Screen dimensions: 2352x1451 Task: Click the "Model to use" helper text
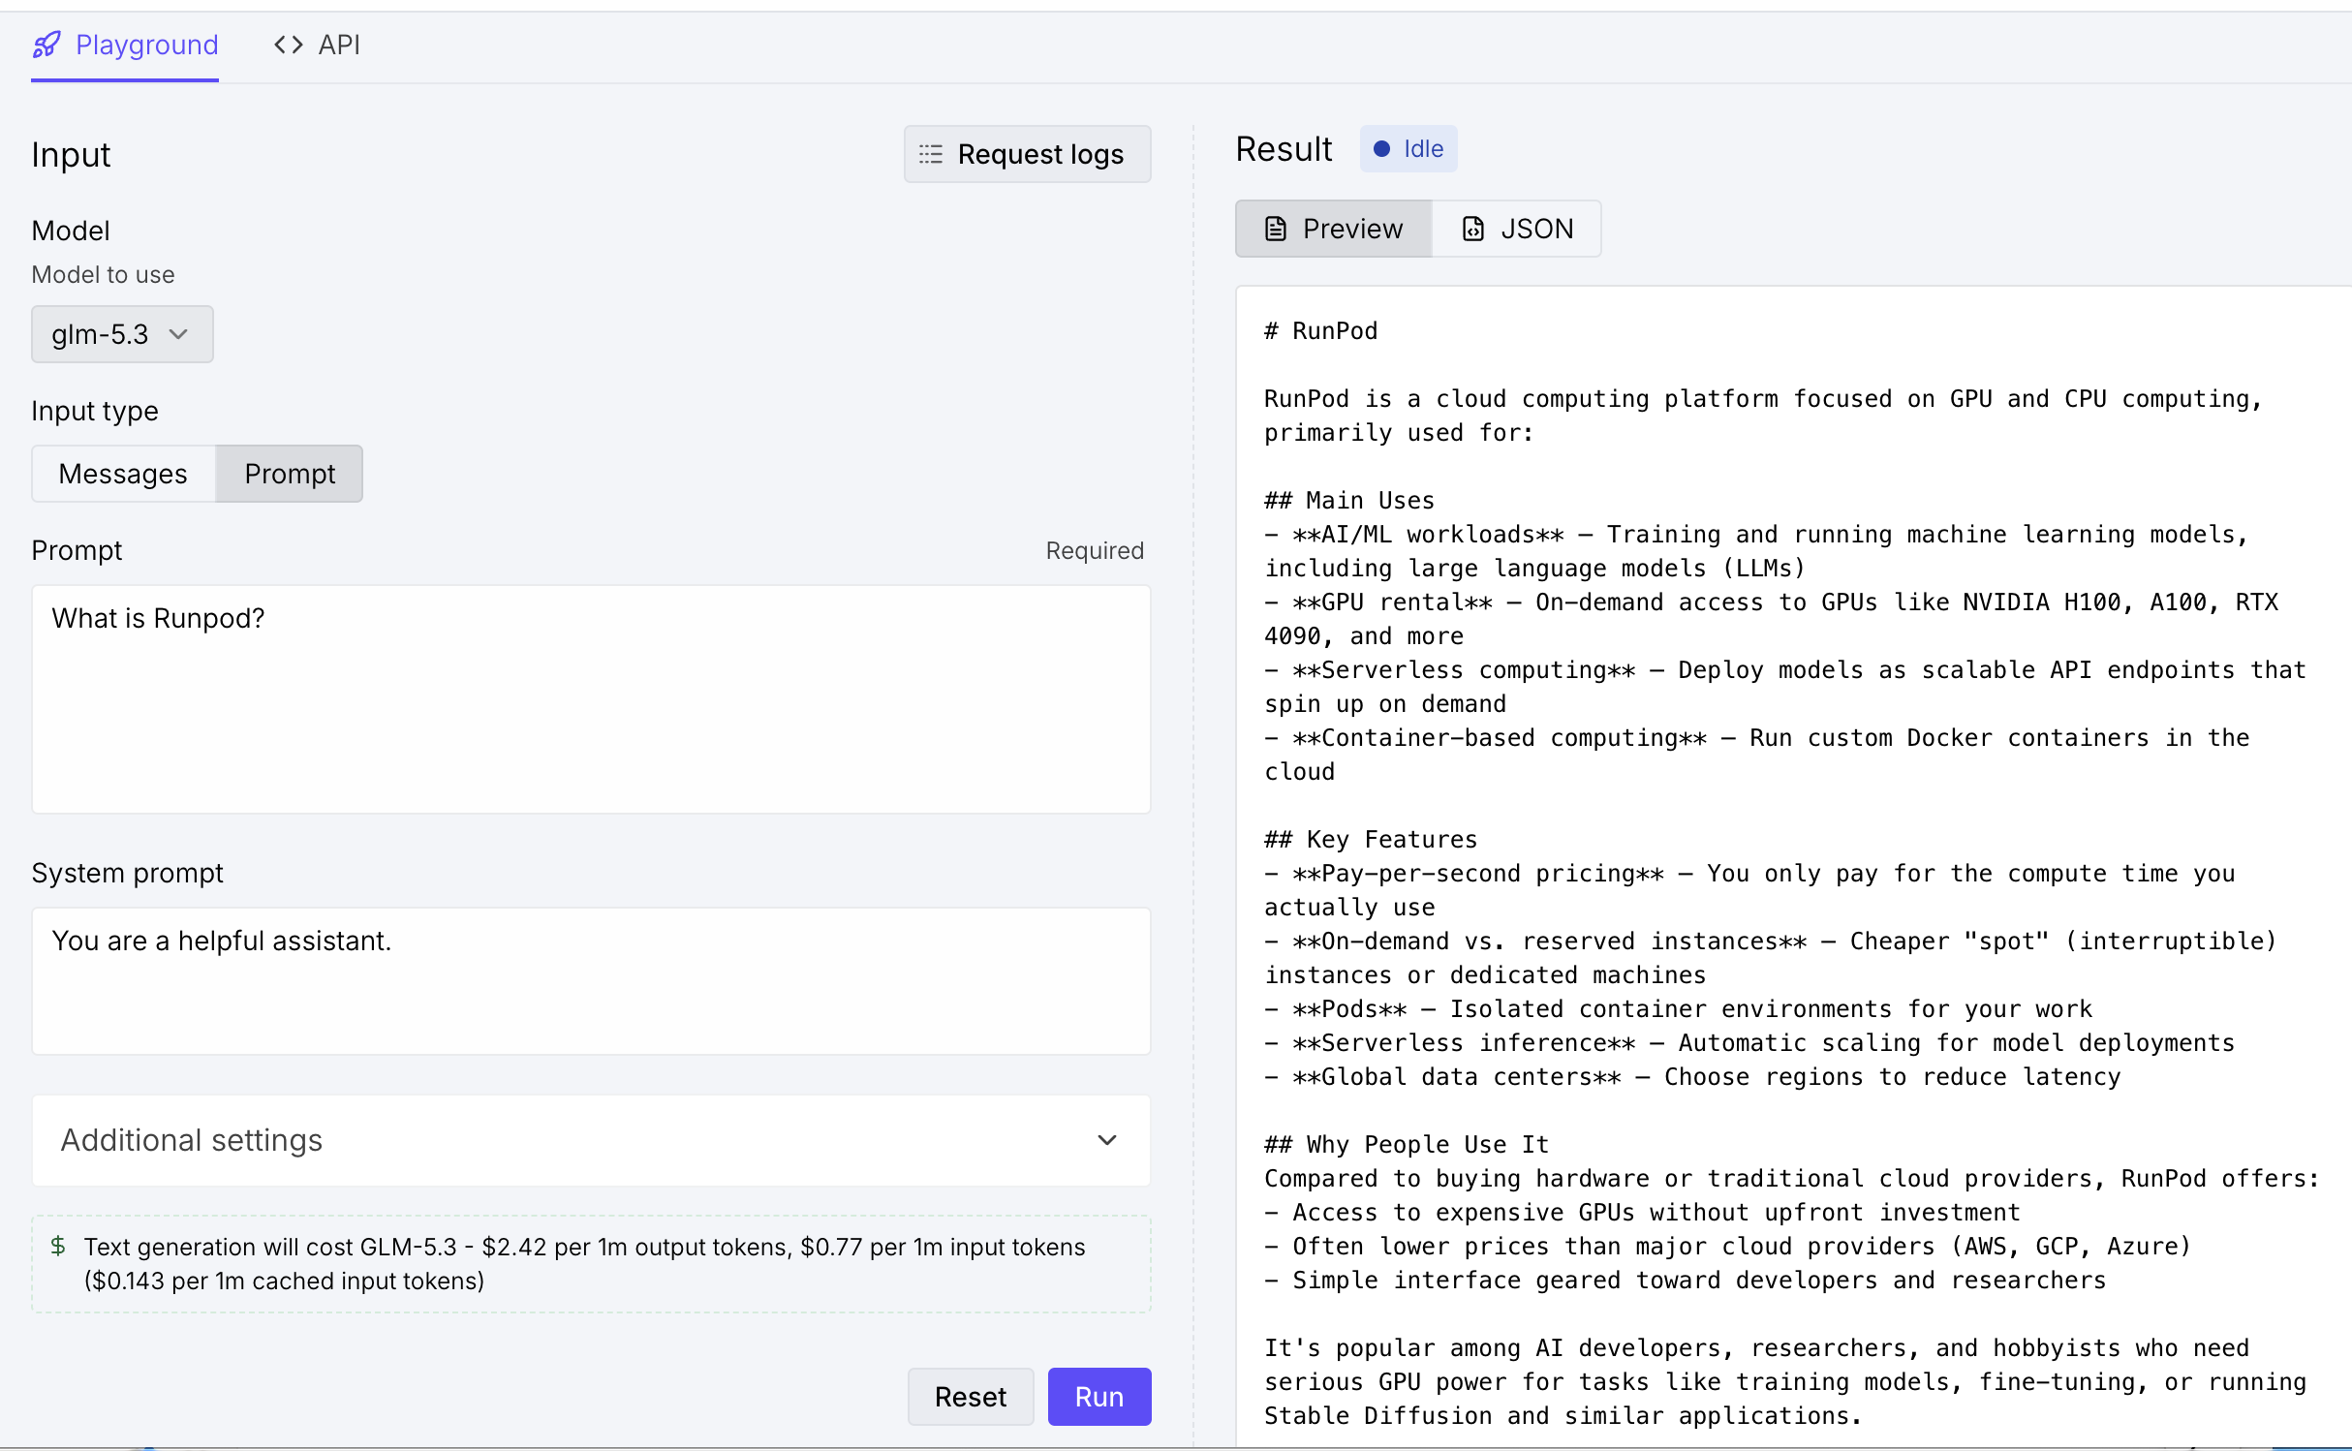(103, 275)
